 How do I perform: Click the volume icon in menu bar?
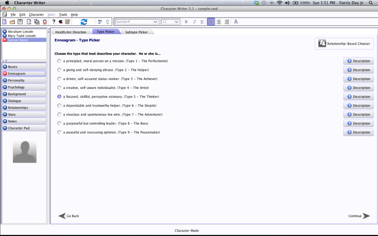[287, 3]
